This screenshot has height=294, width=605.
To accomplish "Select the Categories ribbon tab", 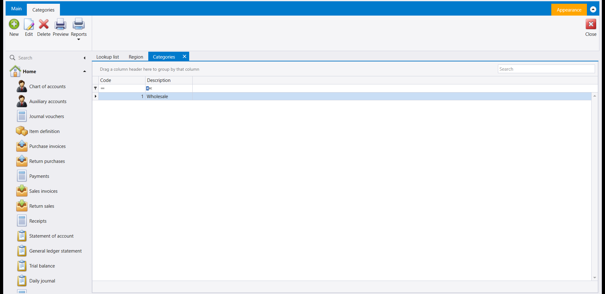I will pos(43,10).
